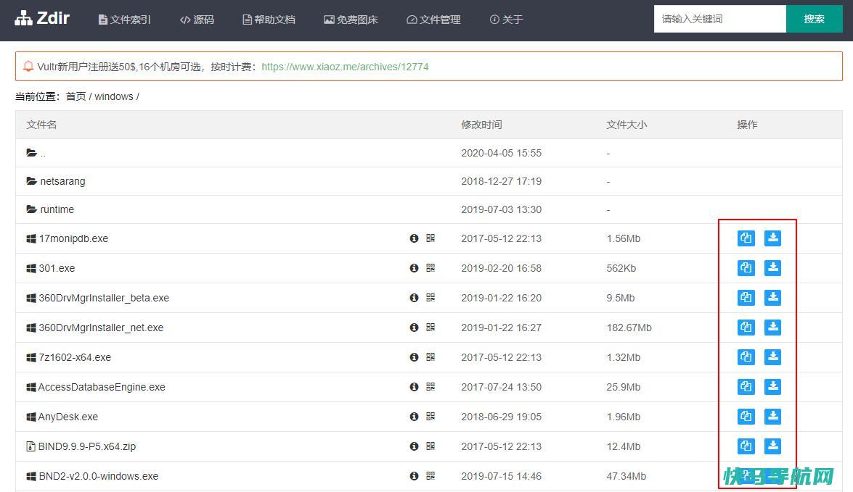Image resolution: width=853 pixels, height=492 pixels.
Task: Show info for BND2-v2.0.0-windows.exe
Action: pos(414,476)
